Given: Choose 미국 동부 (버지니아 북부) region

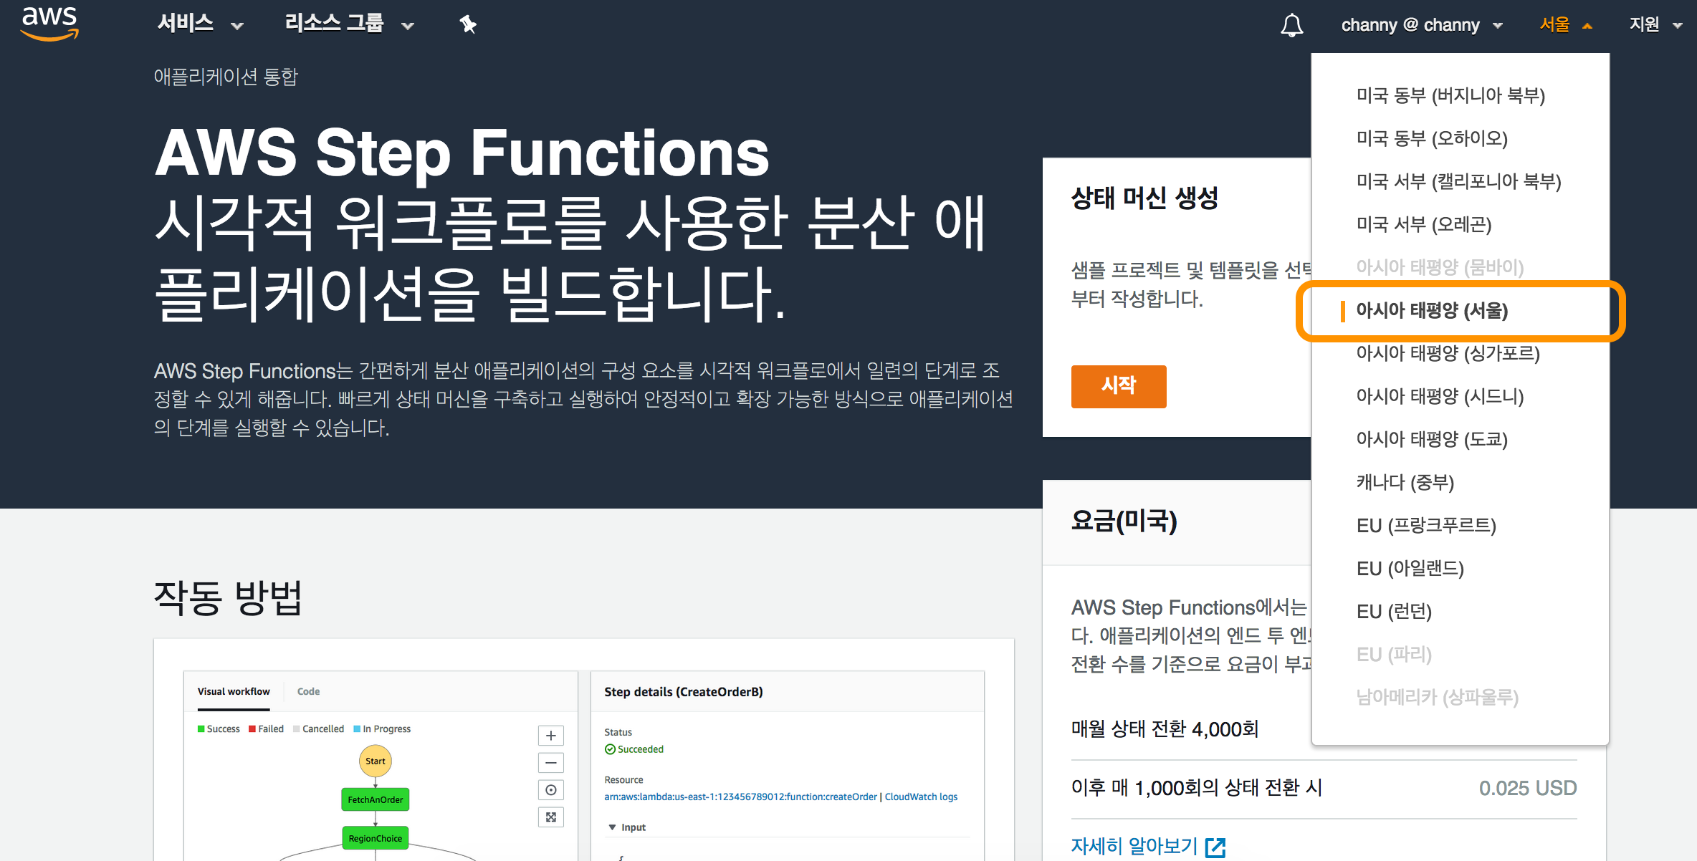Looking at the screenshot, I should tap(1450, 95).
